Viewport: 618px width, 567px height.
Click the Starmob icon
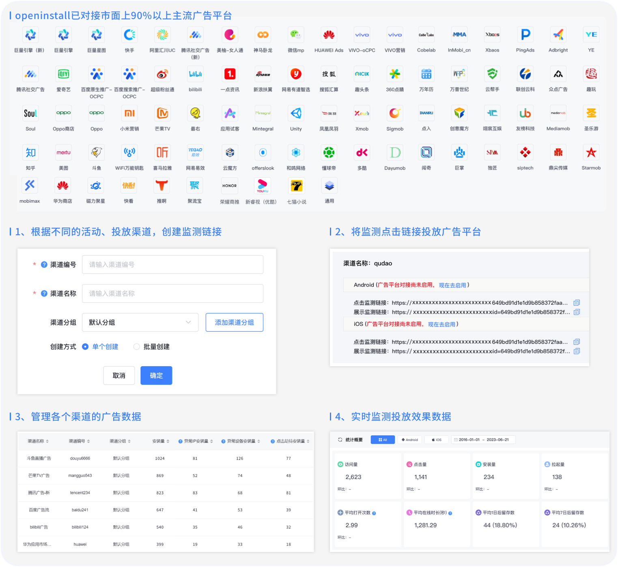tap(591, 152)
